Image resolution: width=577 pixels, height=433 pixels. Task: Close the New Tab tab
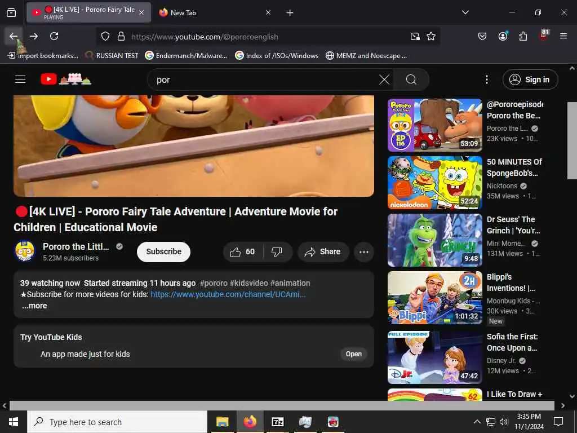(268, 12)
